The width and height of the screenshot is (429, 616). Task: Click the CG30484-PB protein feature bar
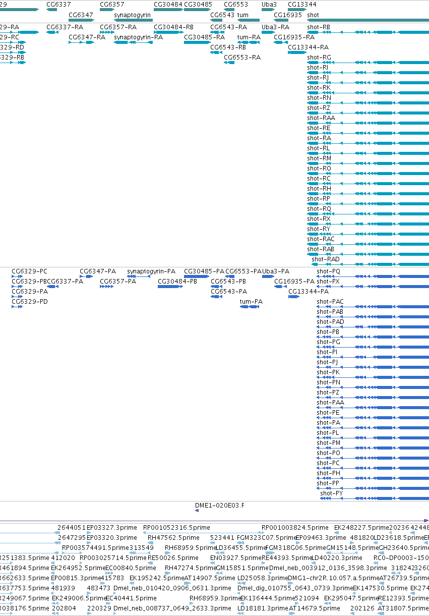(x=170, y=287)
